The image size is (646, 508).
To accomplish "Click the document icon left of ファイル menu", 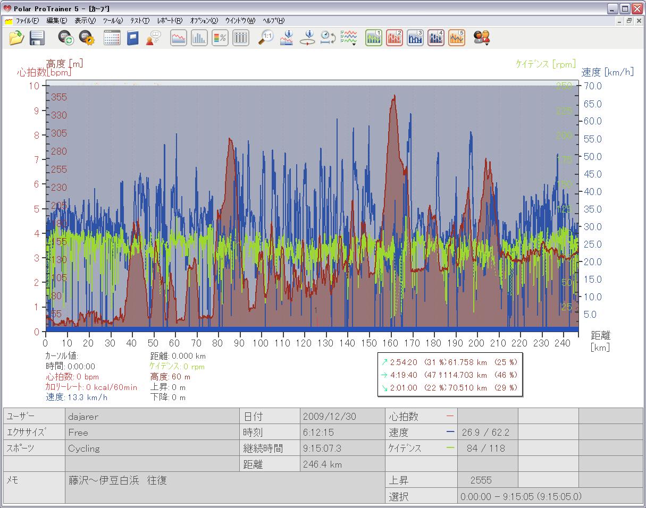I will (9, 21).
